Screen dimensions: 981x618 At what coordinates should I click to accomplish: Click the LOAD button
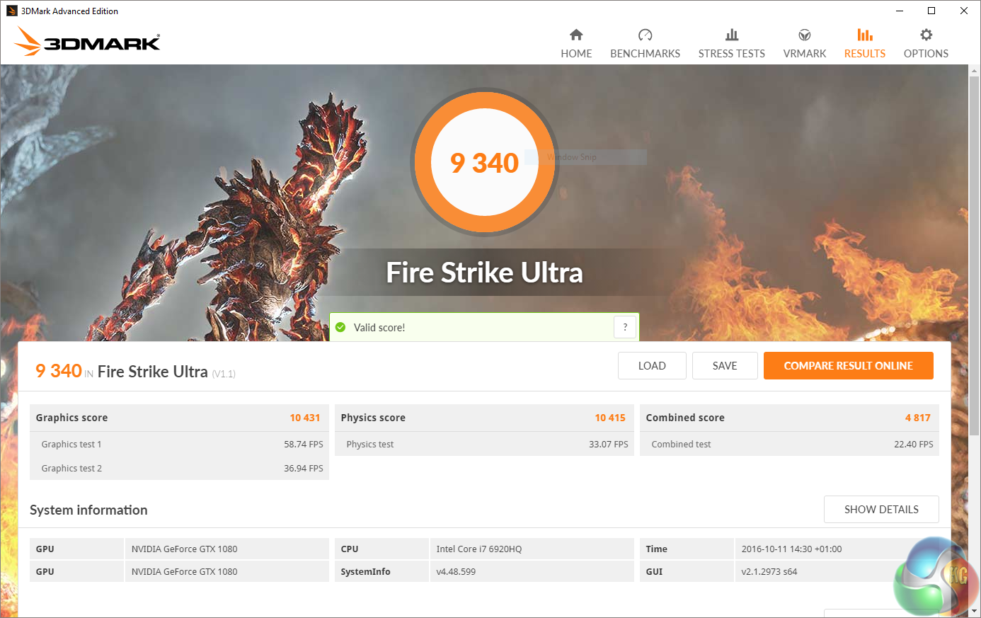(652, 366)
